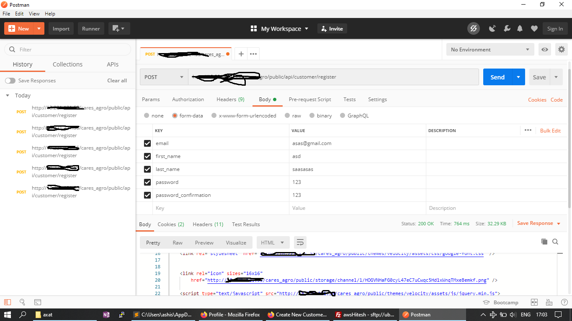Screen dimensions: 572x321
Task: Open Save button dropdown arrow
Action: [556, 77]
